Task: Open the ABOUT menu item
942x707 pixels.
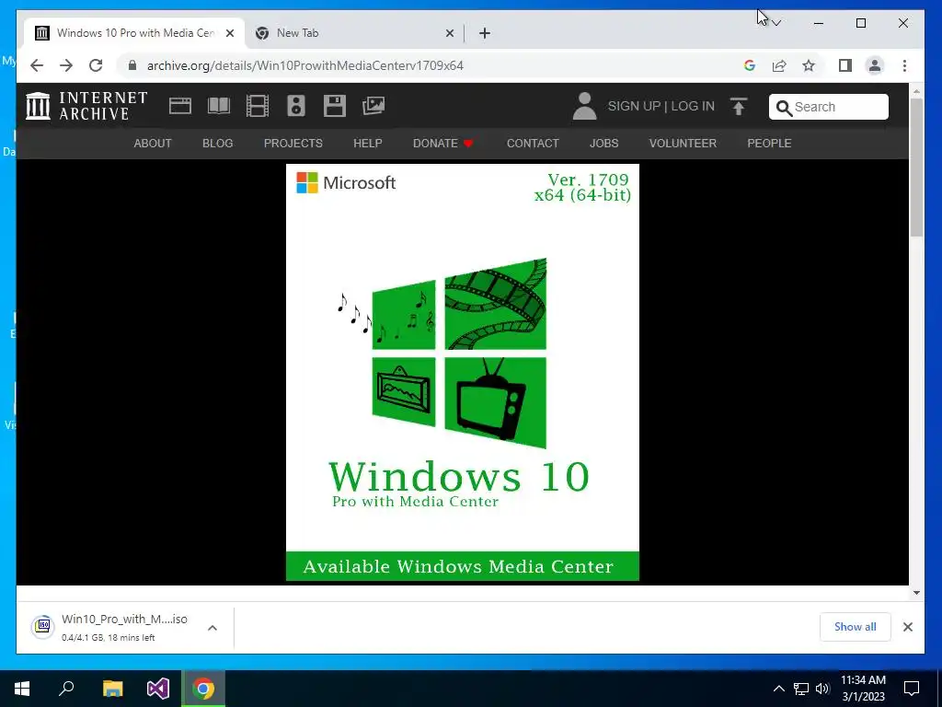Action: point(153,143)
